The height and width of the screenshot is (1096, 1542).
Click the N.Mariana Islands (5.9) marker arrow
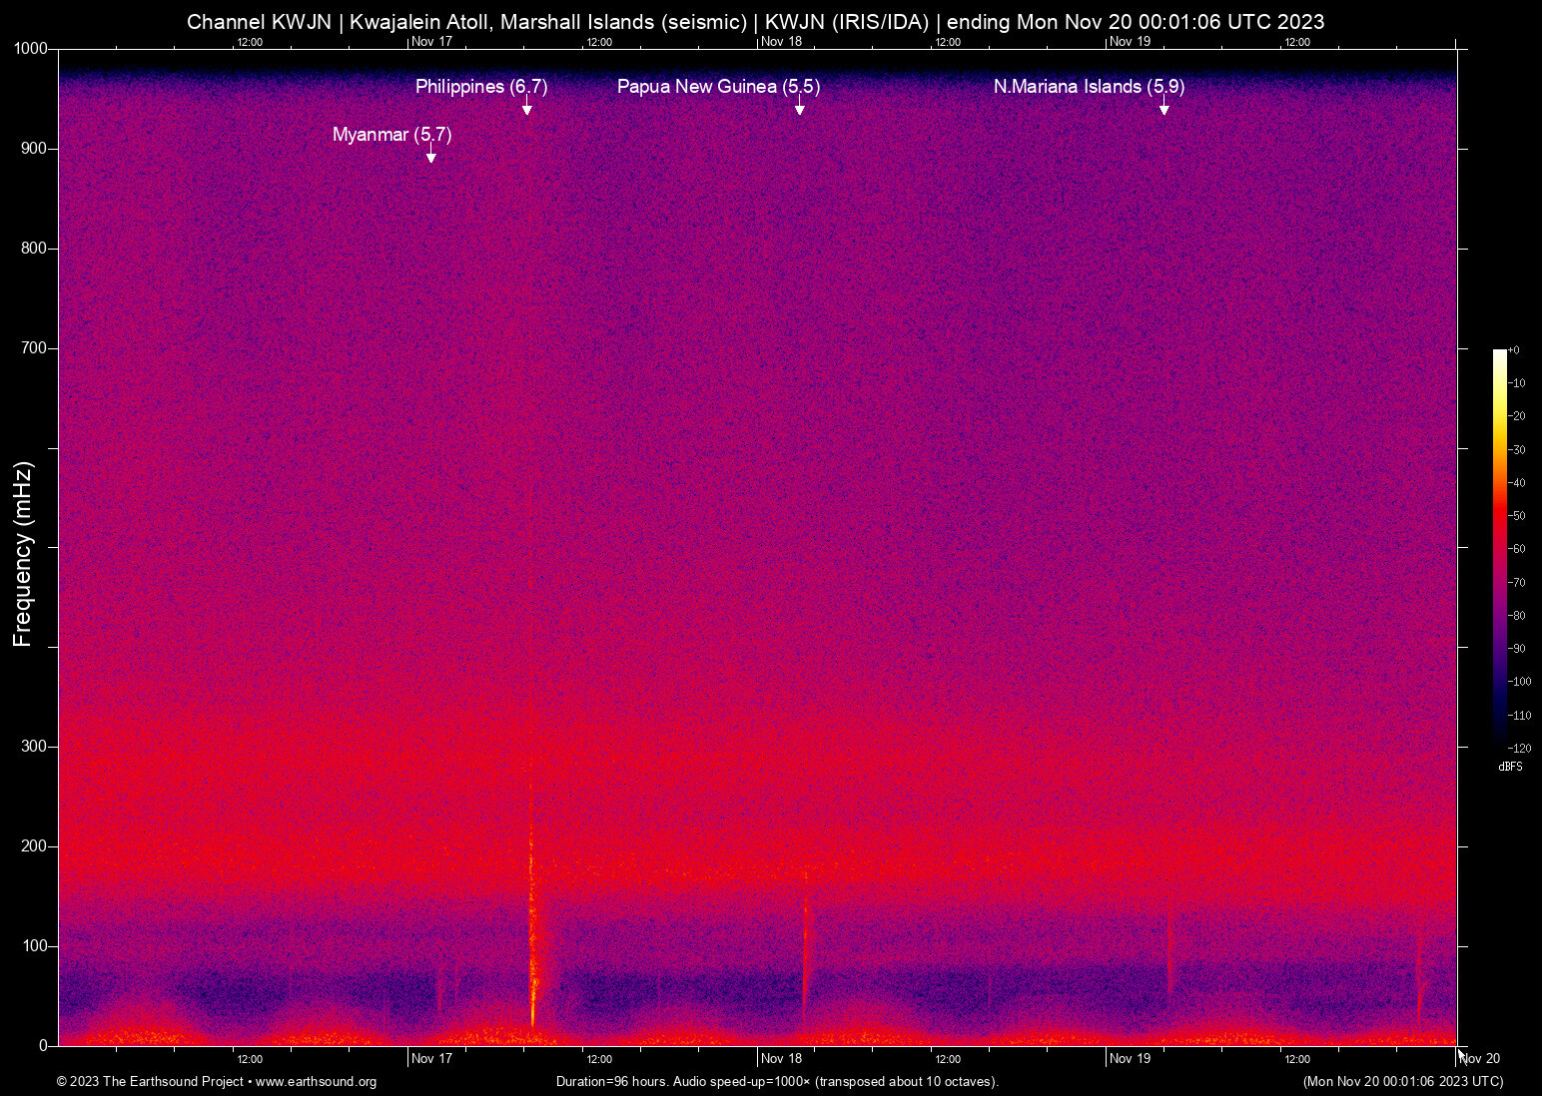(x=1164, y=108)
